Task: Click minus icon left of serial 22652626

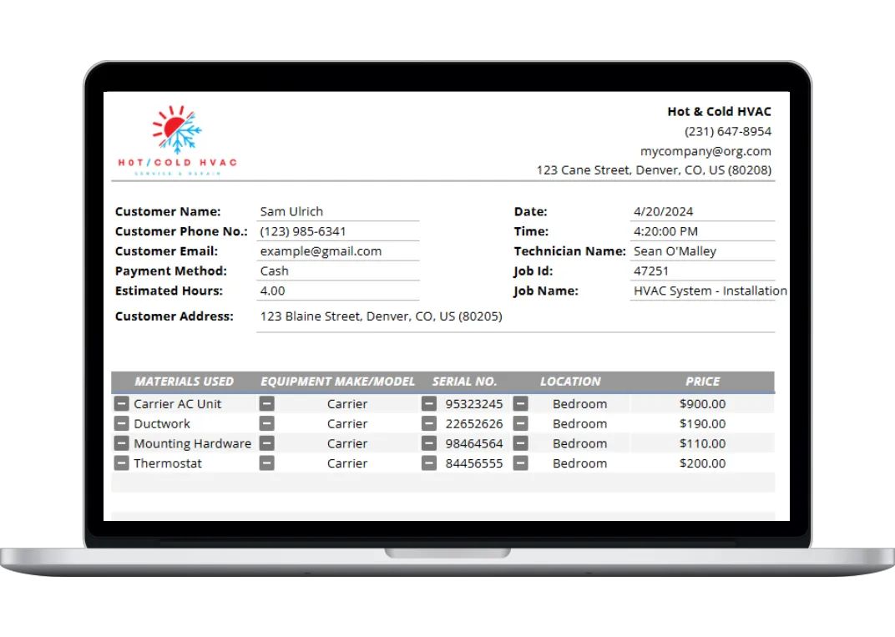Action: tap(429, 423)
